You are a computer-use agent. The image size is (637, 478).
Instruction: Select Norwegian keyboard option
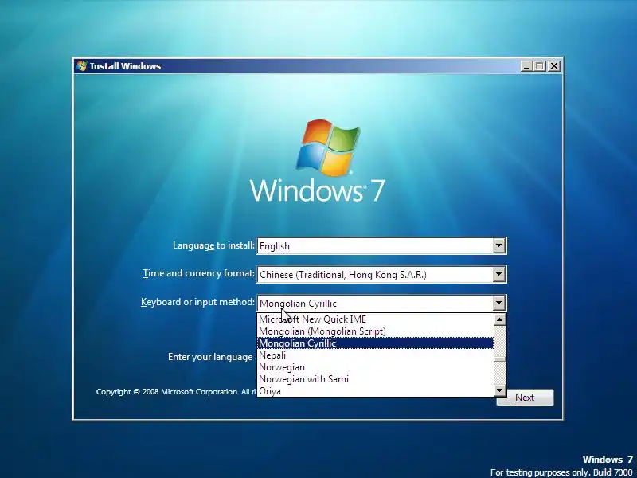375,367
